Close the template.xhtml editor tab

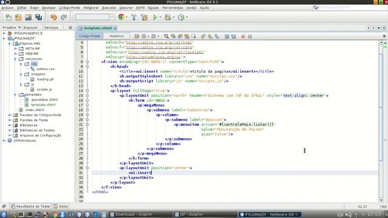tap(115, 28)
